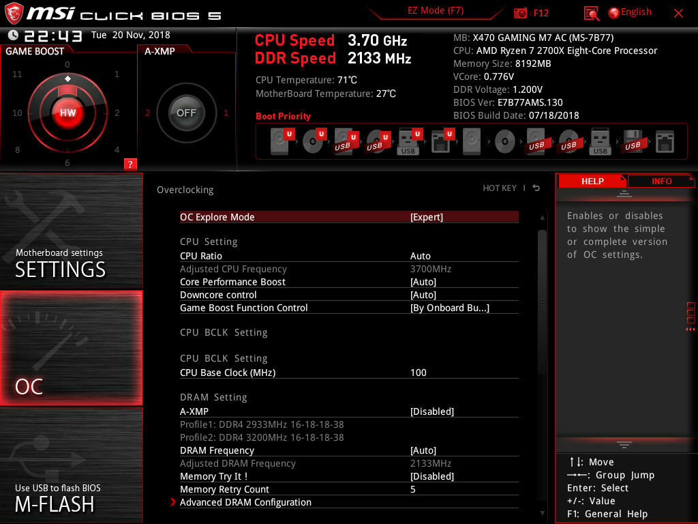Click the date Tue 20 Nov, 2018
Viewport: 698px width, 524px height.
point(131,35)
